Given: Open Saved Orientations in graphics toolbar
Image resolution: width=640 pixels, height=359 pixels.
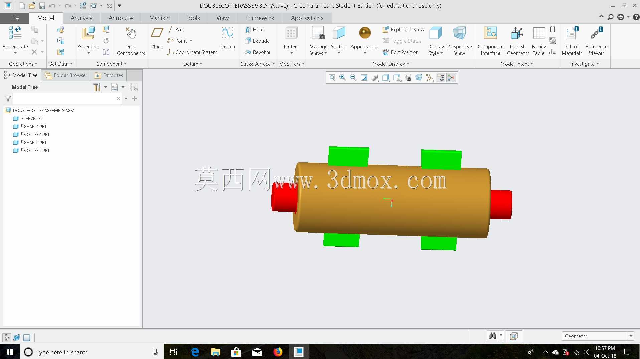Looking at the screenshot, I should [397, 78].
